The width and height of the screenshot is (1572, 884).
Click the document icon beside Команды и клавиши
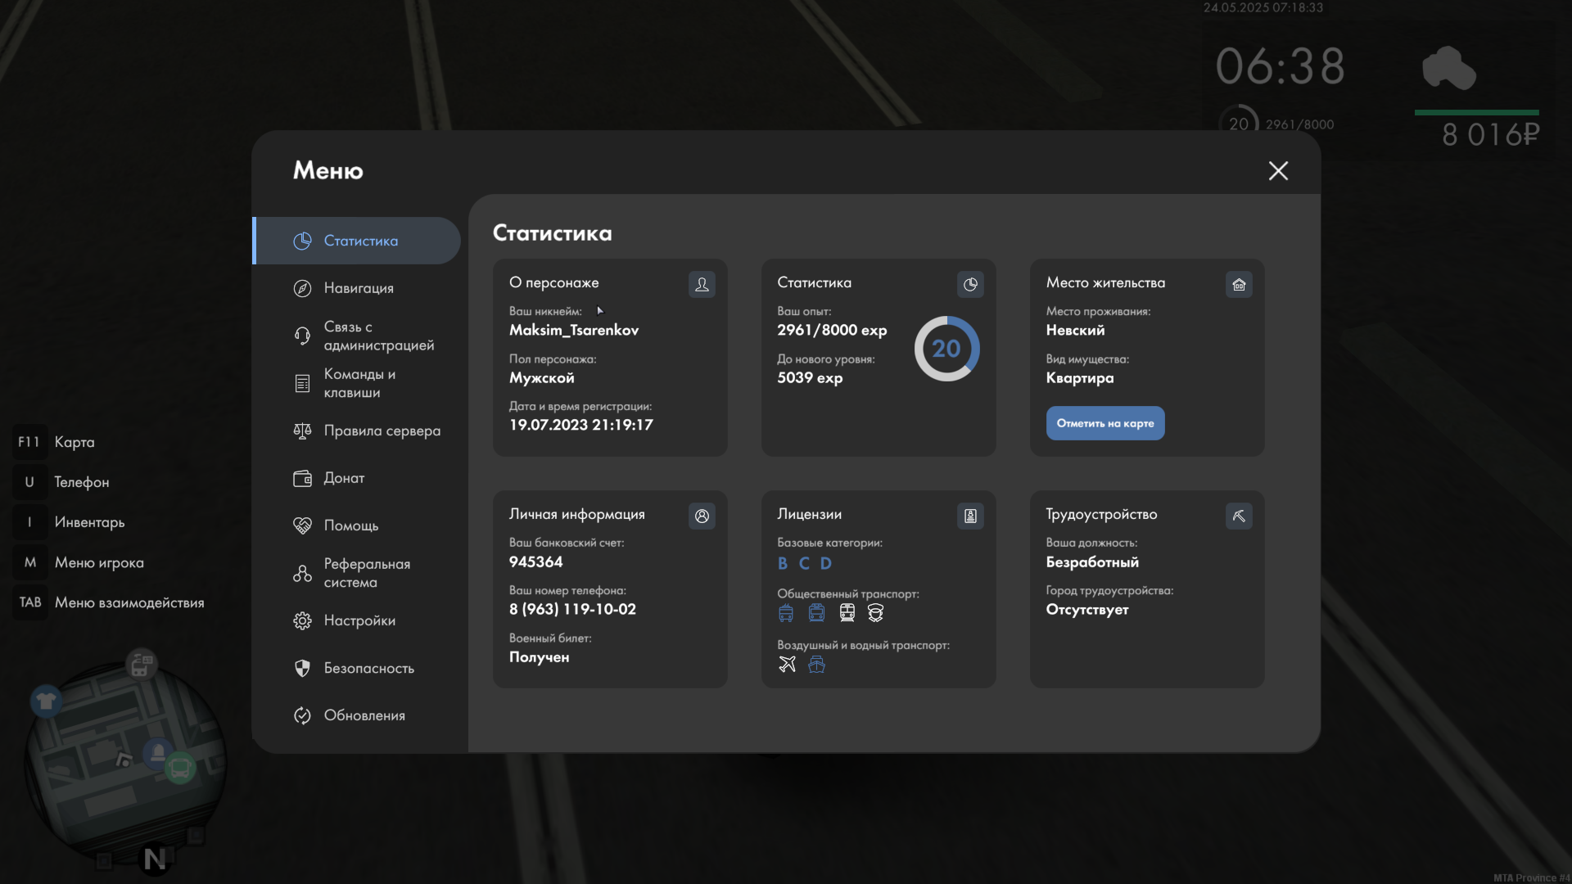(302, 383)
